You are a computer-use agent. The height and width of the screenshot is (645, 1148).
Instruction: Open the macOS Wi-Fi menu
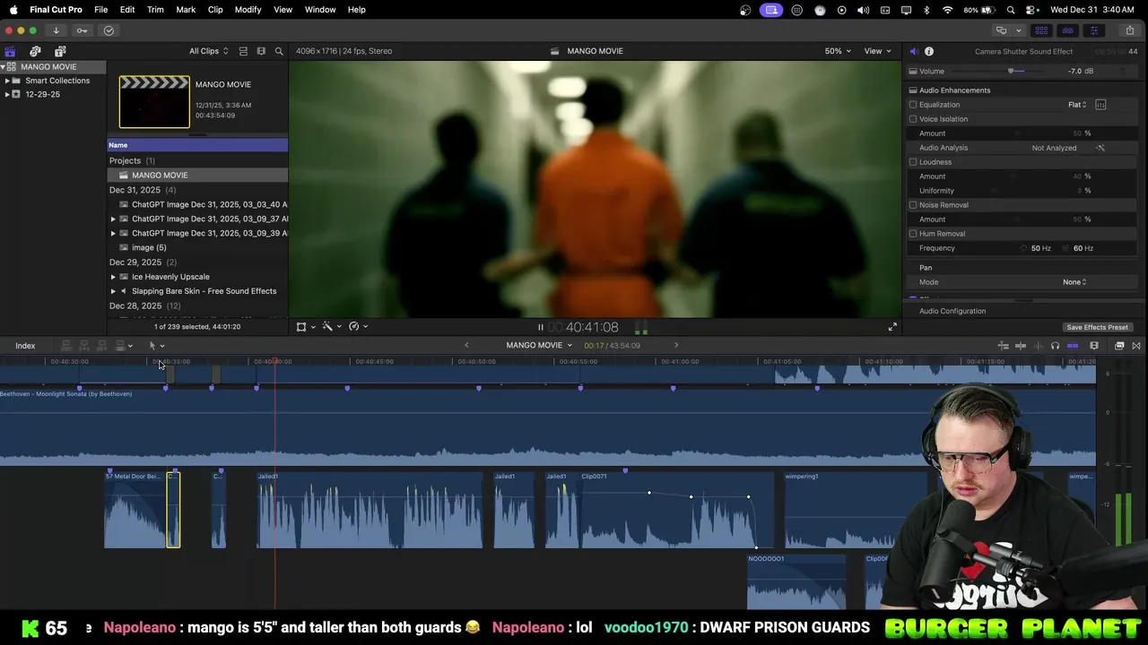coord(947,10)
